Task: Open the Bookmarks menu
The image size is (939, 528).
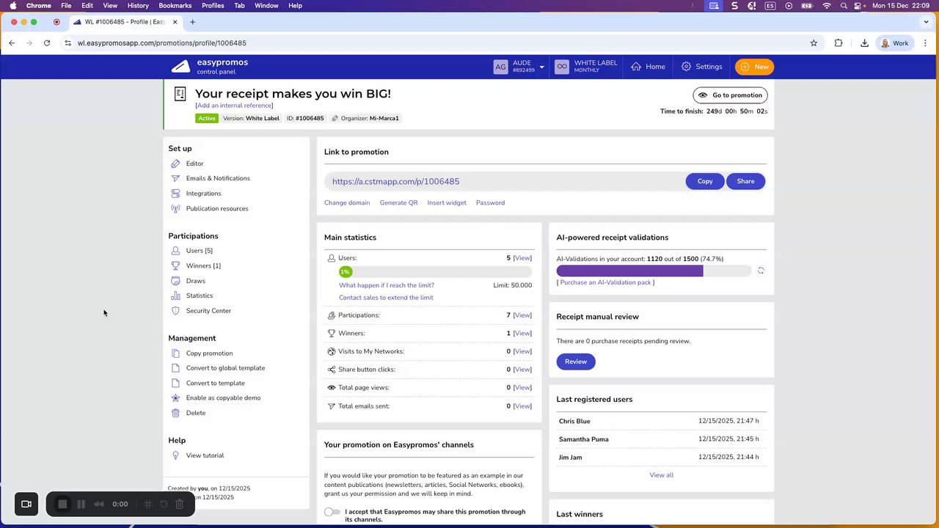Action: pyautogui.click(x=175, y=6)
